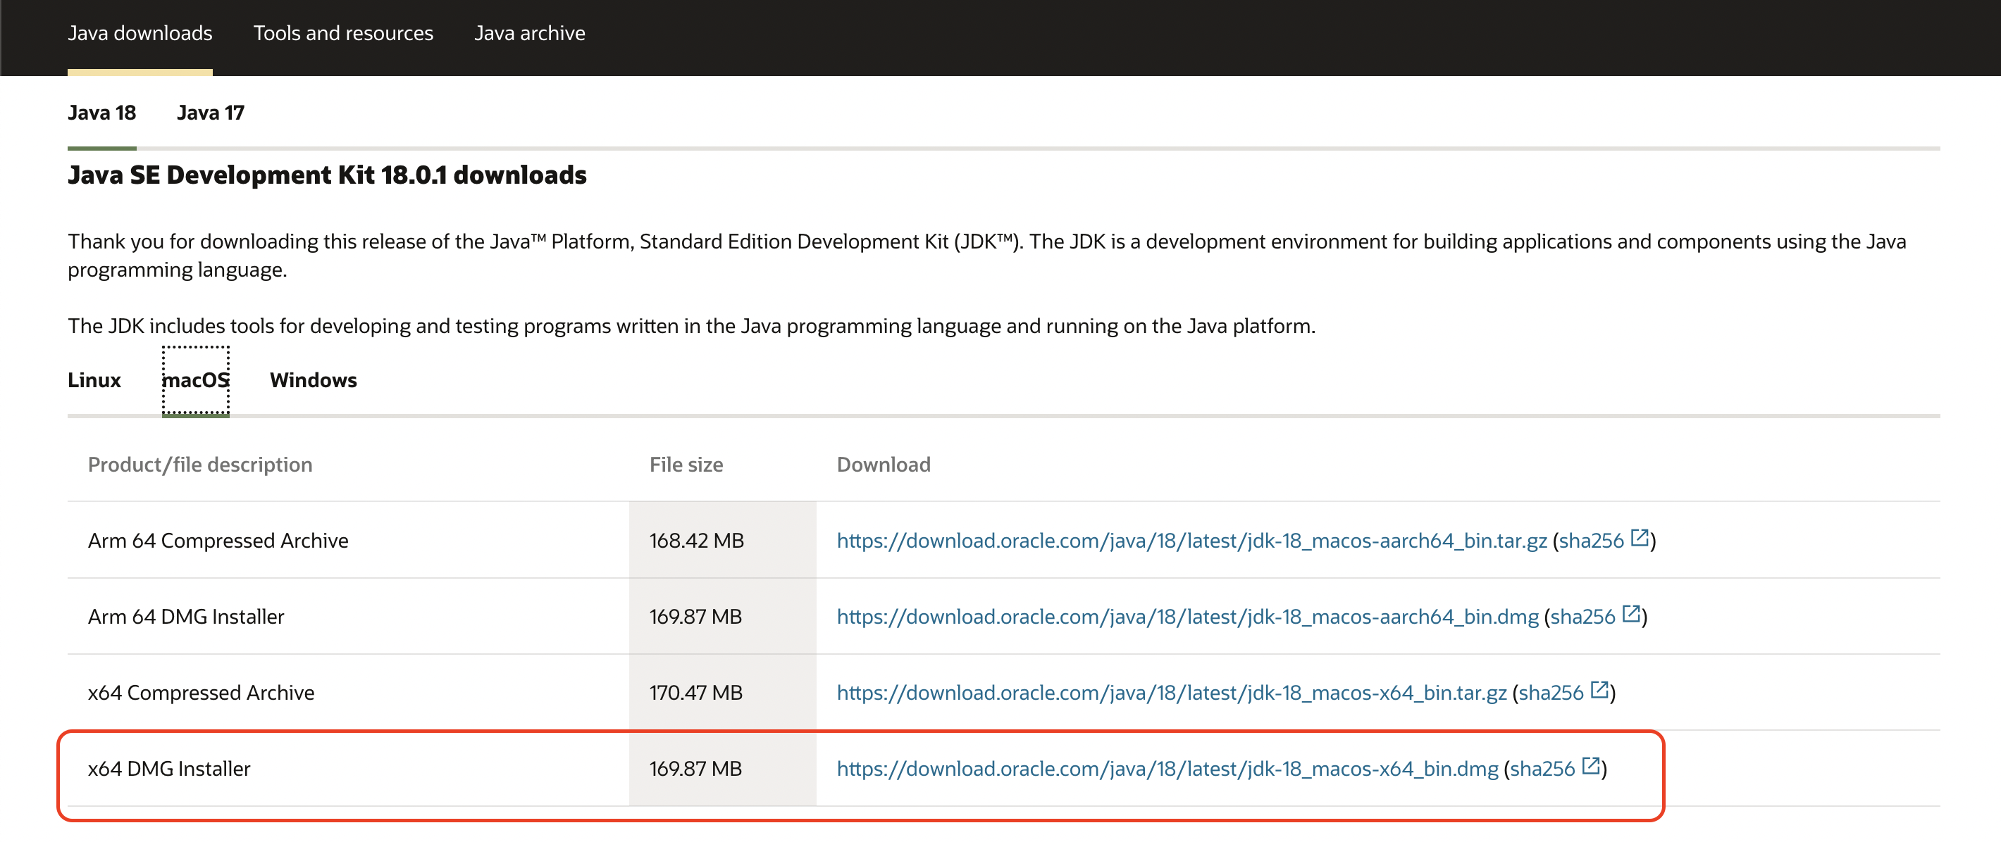Click external-link icon in Arm 64 DMG Installer row
The height and width of the screenshot is (842, 2001).
tap(1631, 613)
